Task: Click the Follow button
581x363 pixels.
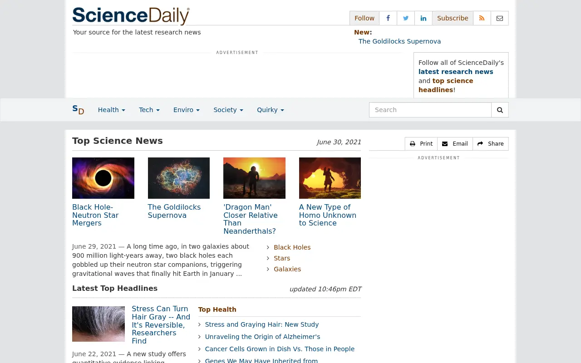Action: [x=364, y=18]
